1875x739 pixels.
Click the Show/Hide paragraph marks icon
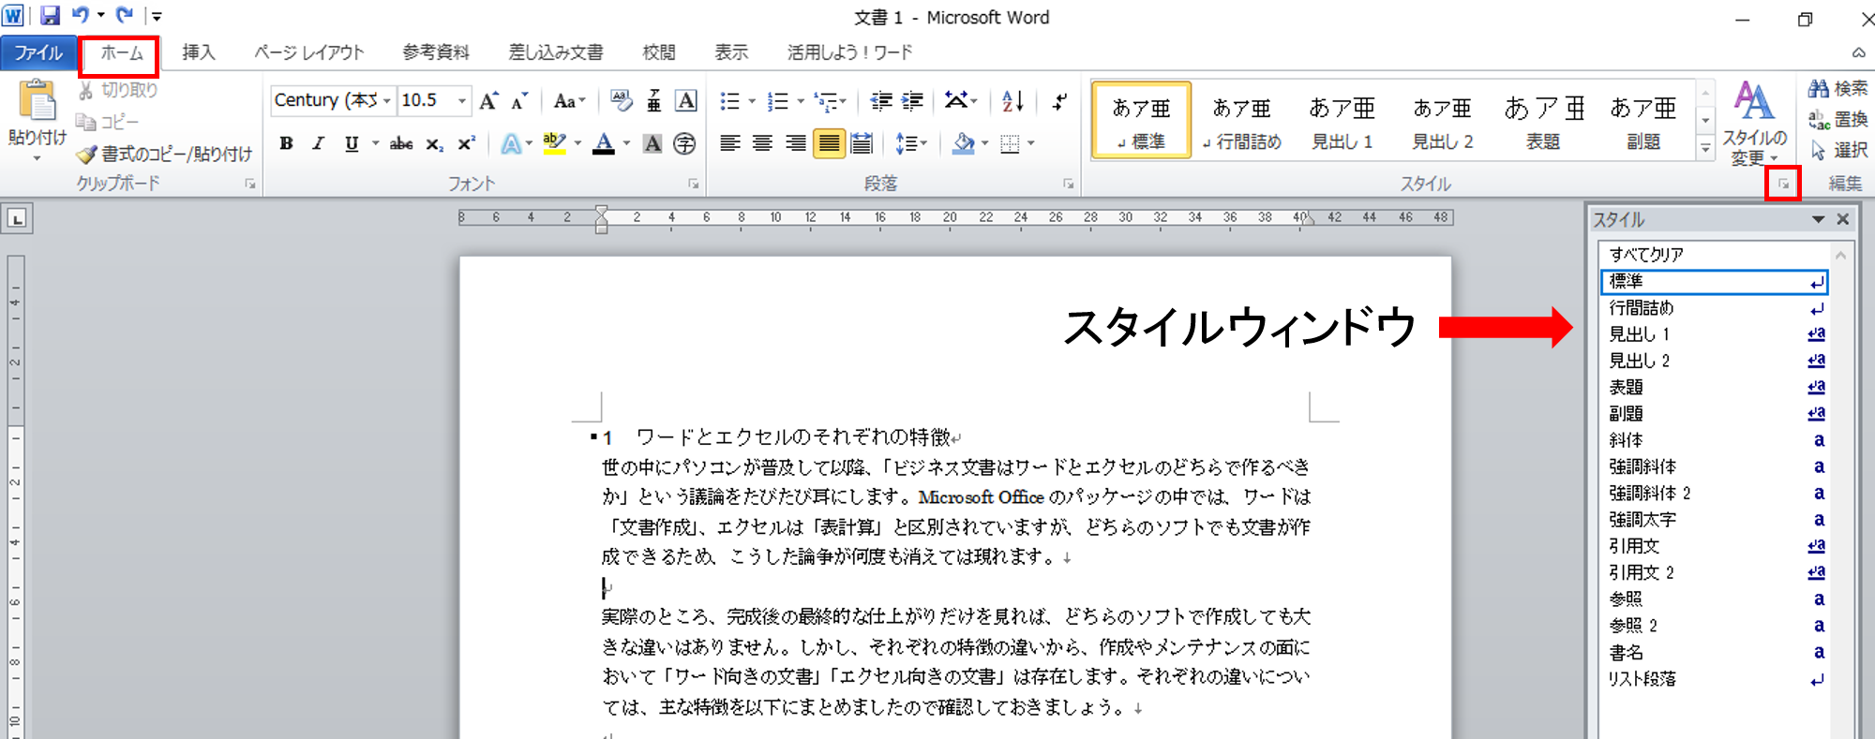pyautogui.click(x=1060, y=101)
